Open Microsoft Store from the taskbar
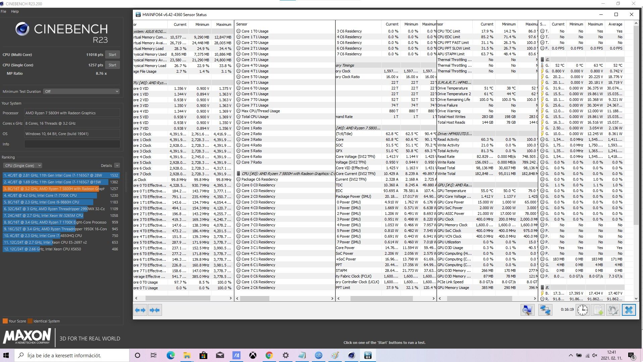 pos(203,355)
